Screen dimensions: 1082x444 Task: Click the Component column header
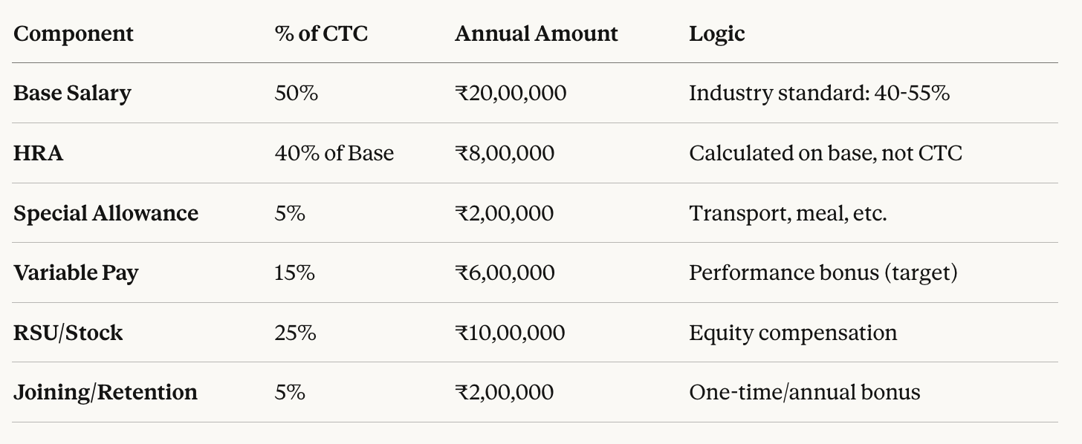(x=74, y=33)
